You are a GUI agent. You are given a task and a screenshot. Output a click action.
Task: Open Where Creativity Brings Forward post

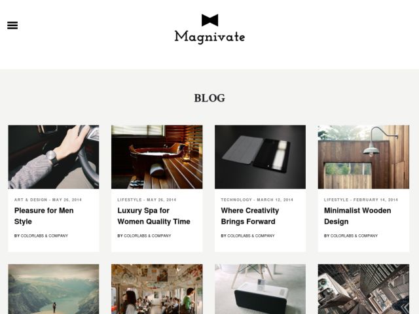[x=250, y=216]
